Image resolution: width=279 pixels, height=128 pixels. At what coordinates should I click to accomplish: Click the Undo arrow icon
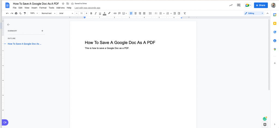coord(7,13)
